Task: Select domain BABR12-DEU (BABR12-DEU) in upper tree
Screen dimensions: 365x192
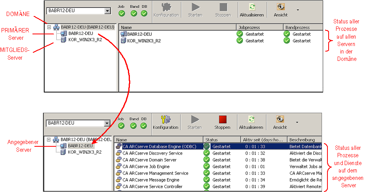Action: (88, 27)
